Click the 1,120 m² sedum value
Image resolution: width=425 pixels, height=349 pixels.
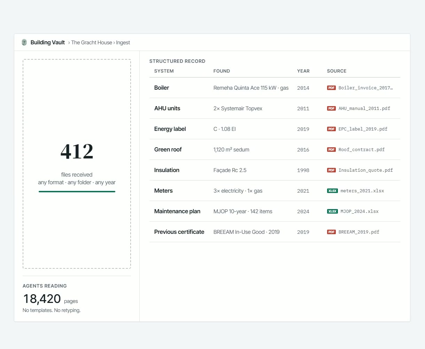point(231,150)
